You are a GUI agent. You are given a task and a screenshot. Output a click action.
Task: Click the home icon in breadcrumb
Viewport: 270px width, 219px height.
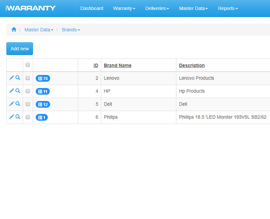pyautogui.click(x=14, y=30)
